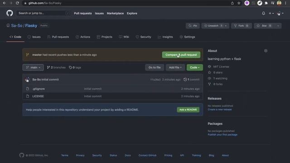This screenshot has height=163, width=290.
Task: Open the Terms footer link
Action: tap(65, 155)
